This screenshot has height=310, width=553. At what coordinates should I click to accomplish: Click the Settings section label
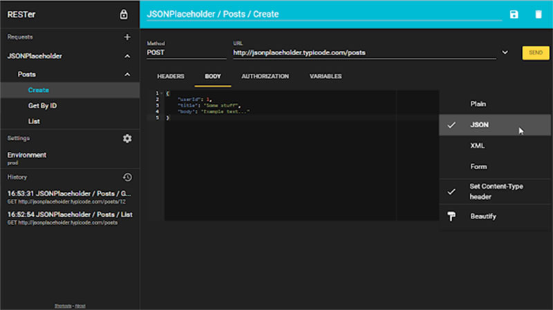(19, 139)
